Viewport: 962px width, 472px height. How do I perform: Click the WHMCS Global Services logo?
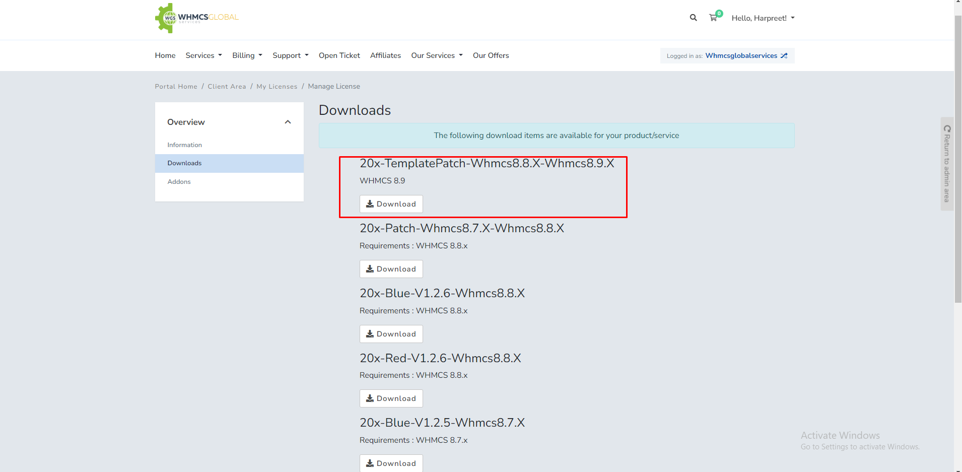[196, 18]
